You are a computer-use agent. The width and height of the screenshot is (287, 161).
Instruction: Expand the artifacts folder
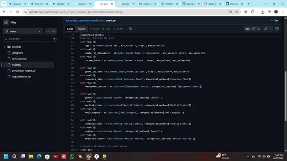tap(4, 47)
